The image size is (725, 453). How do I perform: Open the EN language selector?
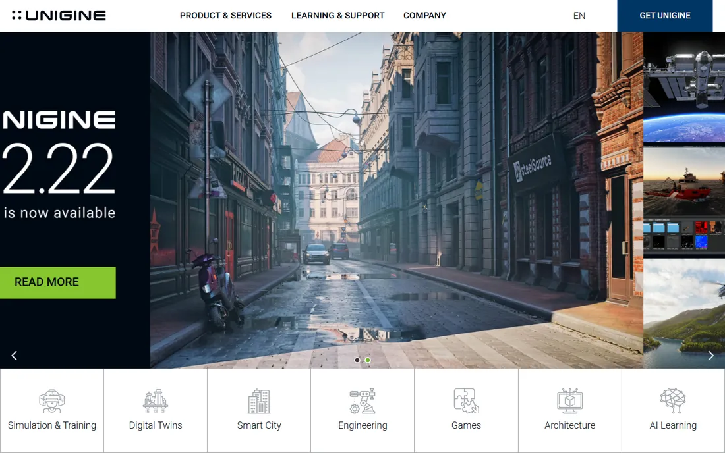point(579,16)
